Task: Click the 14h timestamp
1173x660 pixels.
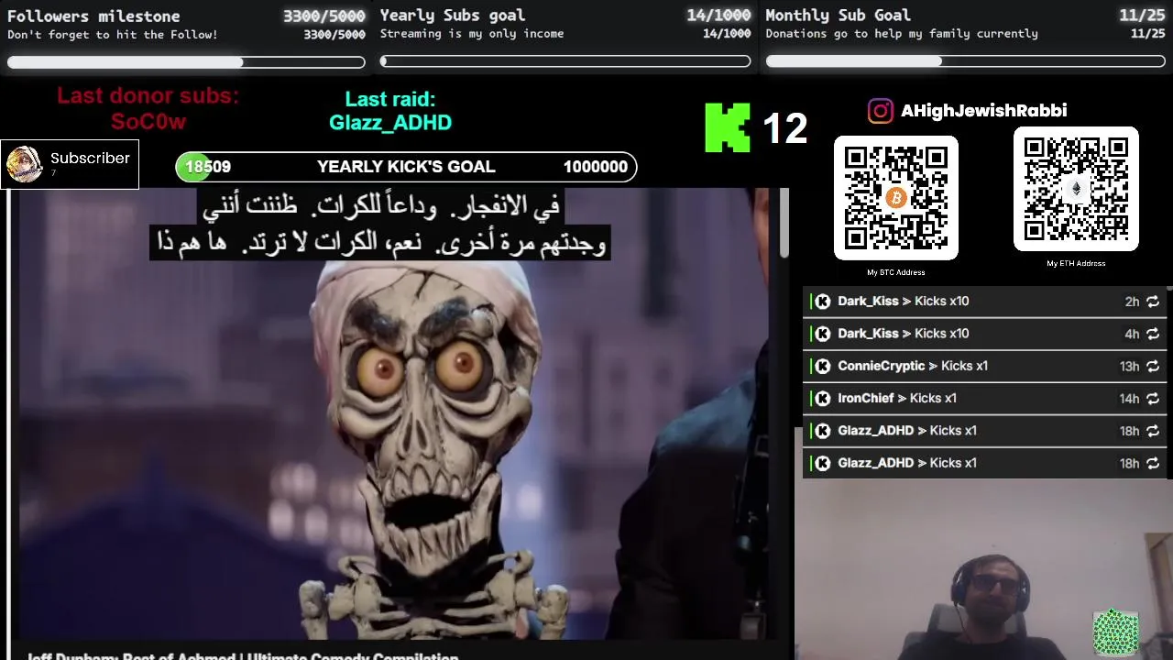Action: [1129, 399]
